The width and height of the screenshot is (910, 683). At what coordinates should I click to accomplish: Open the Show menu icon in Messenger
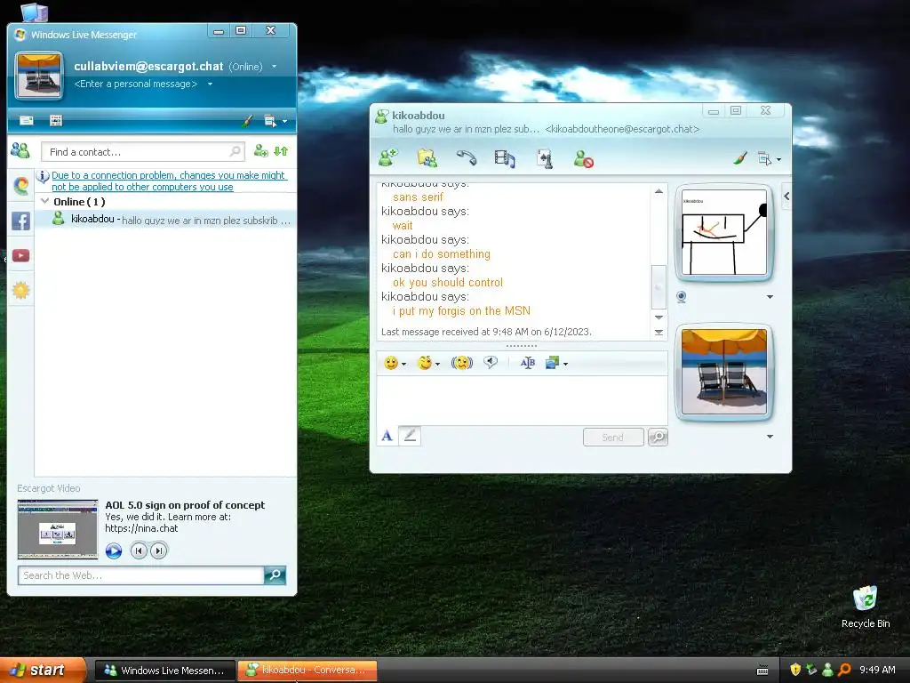(275, 121)
